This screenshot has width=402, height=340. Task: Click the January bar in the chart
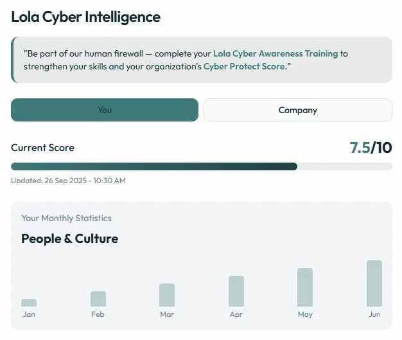tap(29, 302)
